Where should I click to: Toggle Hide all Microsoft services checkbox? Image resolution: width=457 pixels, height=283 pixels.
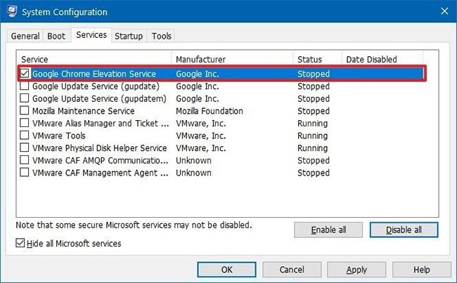point(20,244)
